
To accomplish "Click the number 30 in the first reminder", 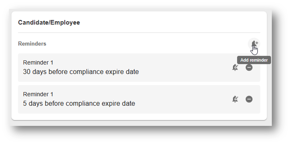I will pyautogui.click(x=27, y=72).
